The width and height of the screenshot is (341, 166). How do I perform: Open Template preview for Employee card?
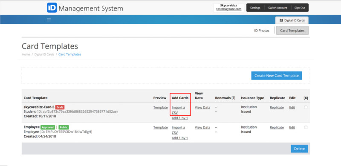click(x=161, y=127)
